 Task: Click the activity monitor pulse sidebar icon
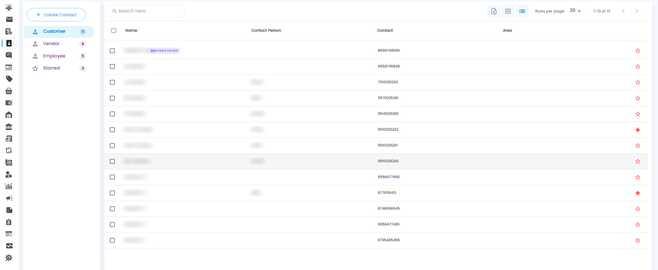click(9, 246)
